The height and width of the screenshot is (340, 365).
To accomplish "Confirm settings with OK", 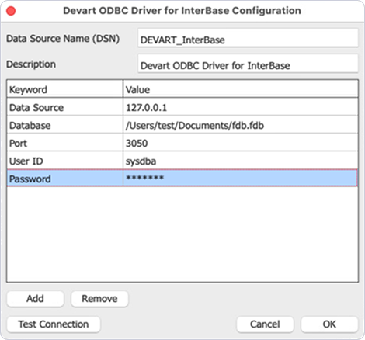I will point(329,324).
